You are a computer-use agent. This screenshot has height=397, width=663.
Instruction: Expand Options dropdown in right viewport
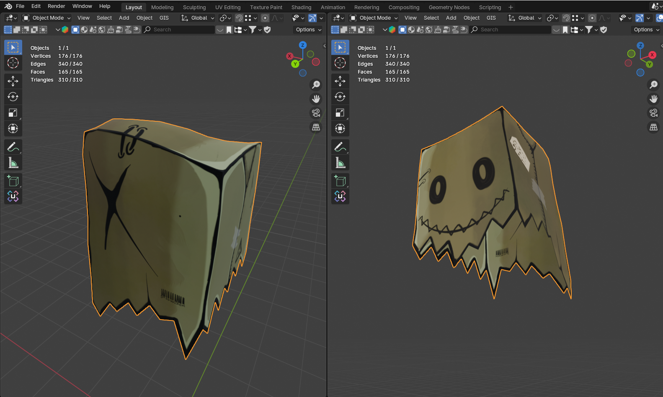tap(646, 30)
